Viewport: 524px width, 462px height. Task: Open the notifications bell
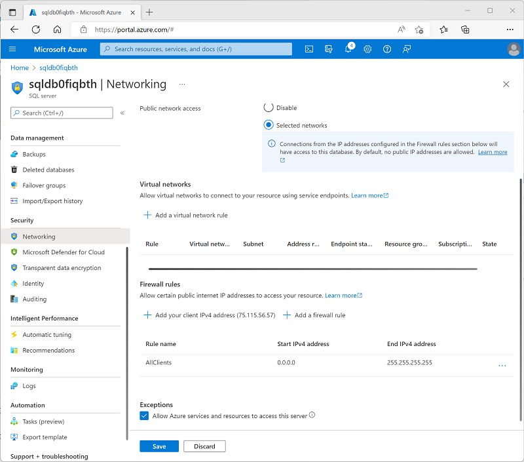coord(348,48)
